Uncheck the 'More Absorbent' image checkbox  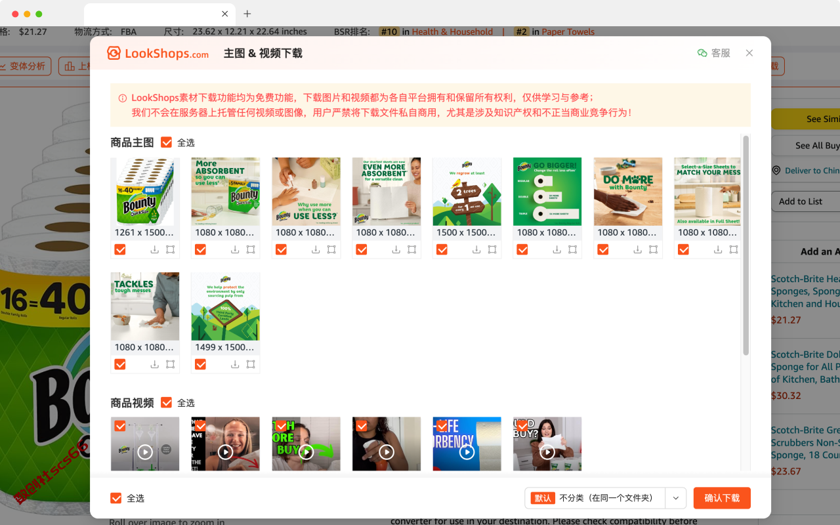point(201,249)
